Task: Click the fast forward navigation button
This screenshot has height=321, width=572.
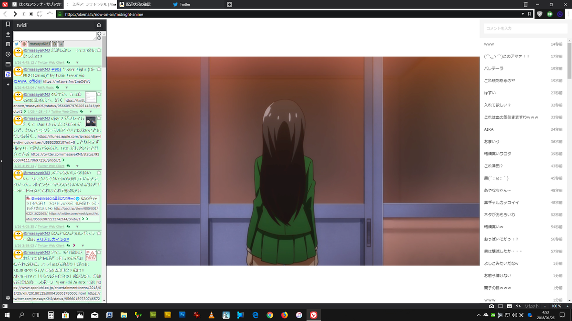Action: tap(31, 14)
